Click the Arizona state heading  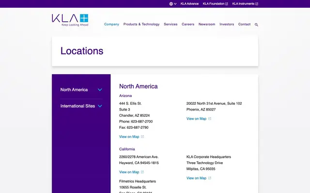click(125, 96)
